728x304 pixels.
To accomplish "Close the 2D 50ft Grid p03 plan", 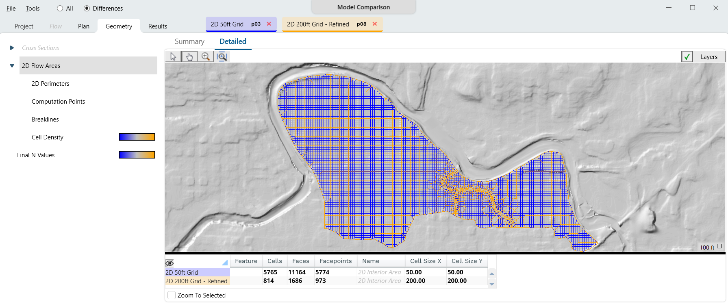I will click(269, 24).
